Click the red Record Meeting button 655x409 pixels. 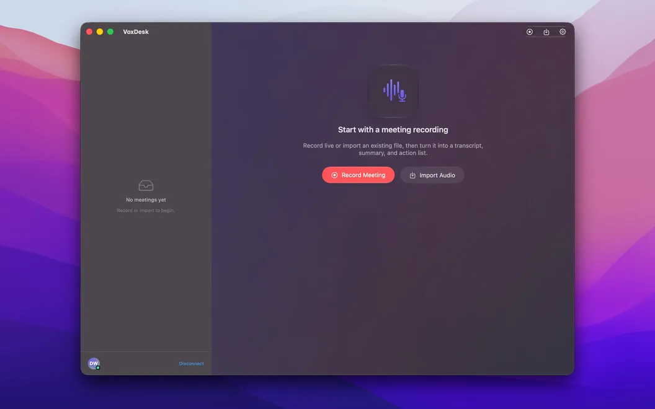358,175
